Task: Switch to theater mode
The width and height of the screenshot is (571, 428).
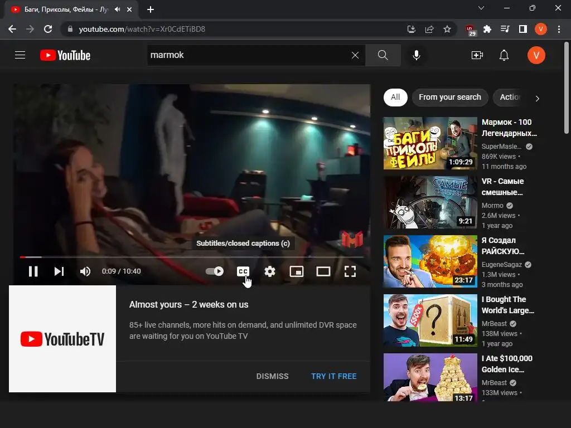Action: point(323,271)
